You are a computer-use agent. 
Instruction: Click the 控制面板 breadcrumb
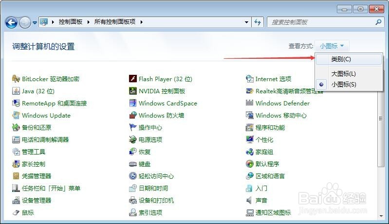pos(71,22)
